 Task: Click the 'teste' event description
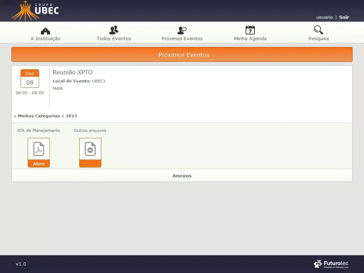point(57,88)
